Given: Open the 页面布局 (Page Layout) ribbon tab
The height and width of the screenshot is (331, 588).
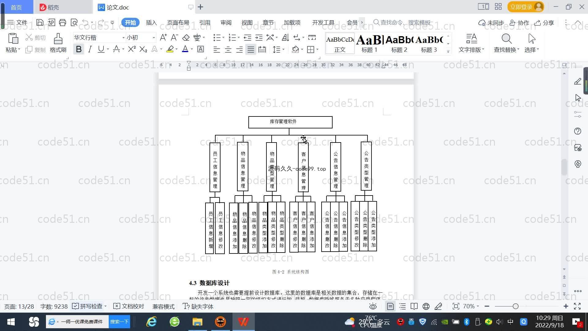Looking at the screenshot, I should point(178,23).
